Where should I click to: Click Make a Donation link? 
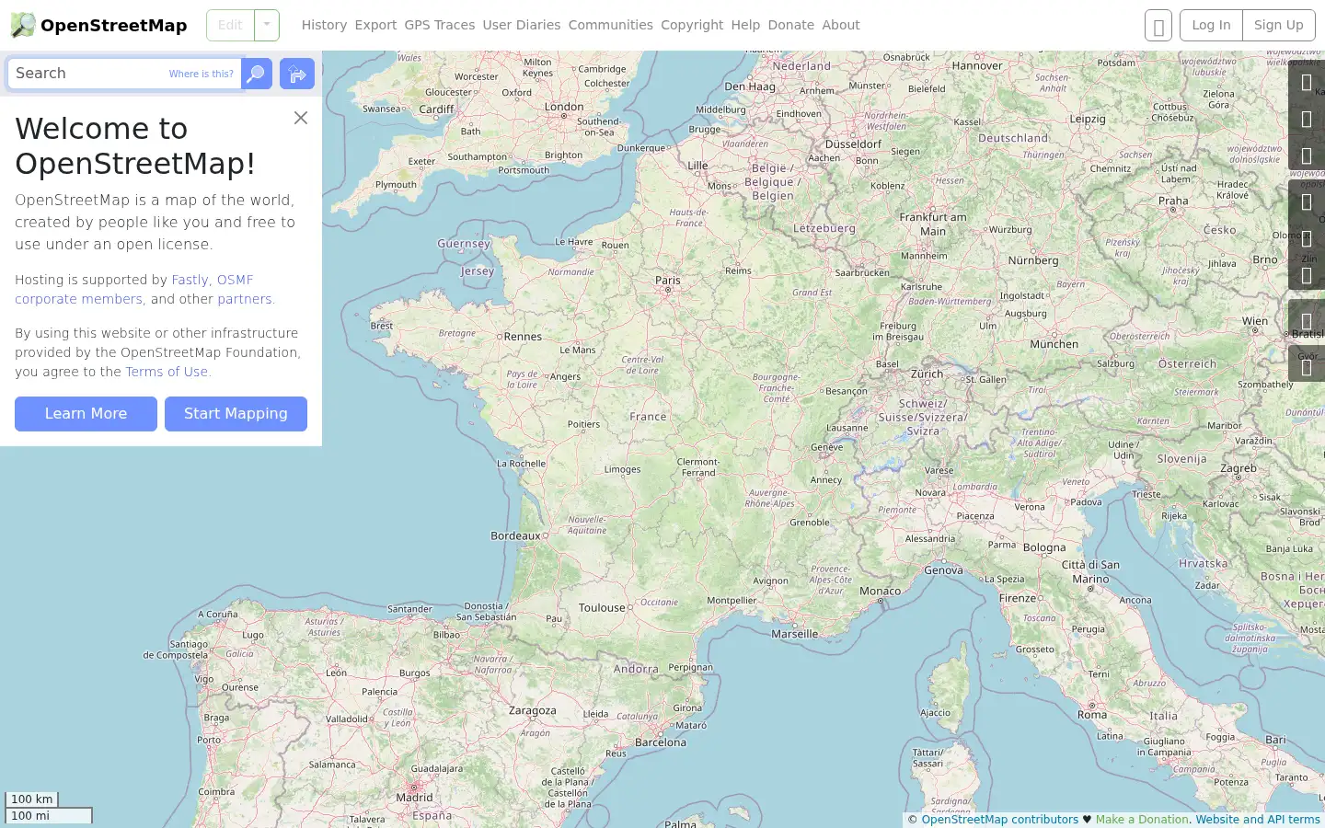coord(1142,819)
